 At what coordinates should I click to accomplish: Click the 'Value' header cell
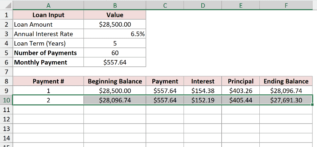point(115,15)
